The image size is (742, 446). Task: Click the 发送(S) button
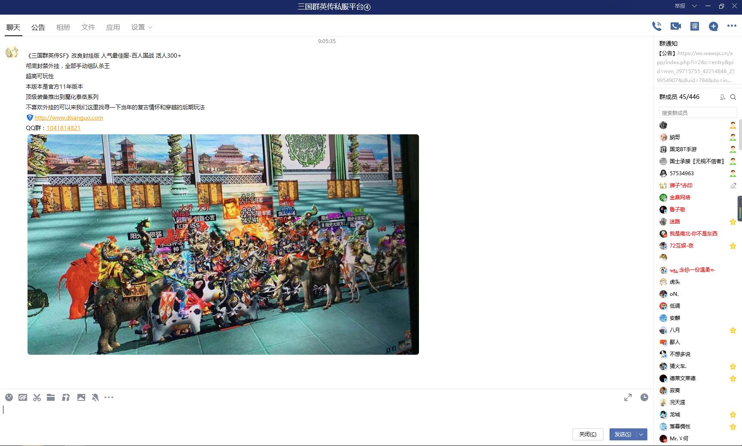point(623,434)
